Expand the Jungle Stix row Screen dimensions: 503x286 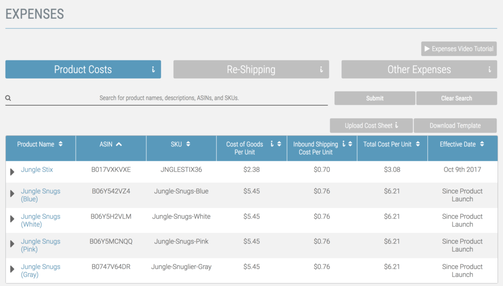[12, 172]
